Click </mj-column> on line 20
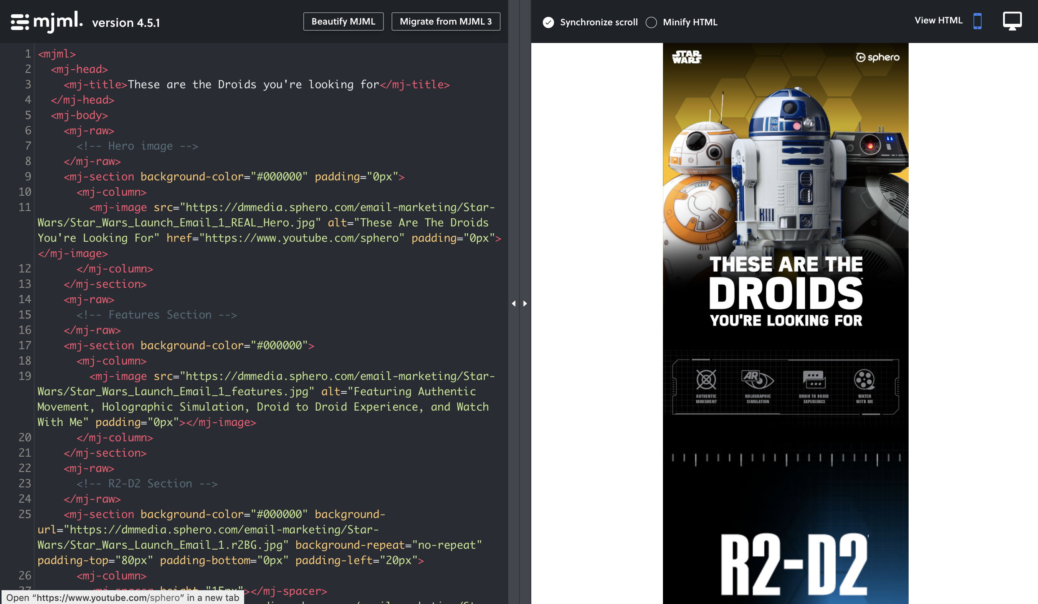Screen dimensions: 1038x604 (114, 438)
